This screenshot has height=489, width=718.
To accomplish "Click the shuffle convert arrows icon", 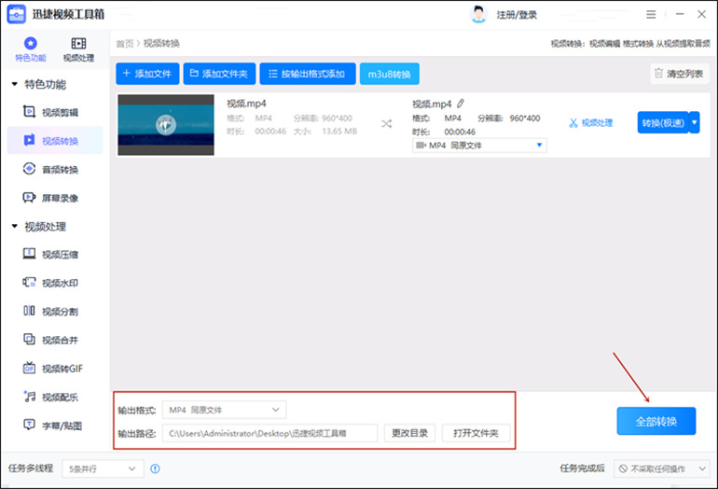I will click(386, 124).
